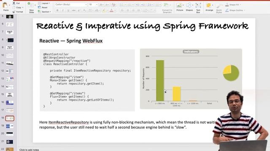Screen dimensions: 270x151
Task: Open the Arrange dropdown arrow
Action: (213, 5)
